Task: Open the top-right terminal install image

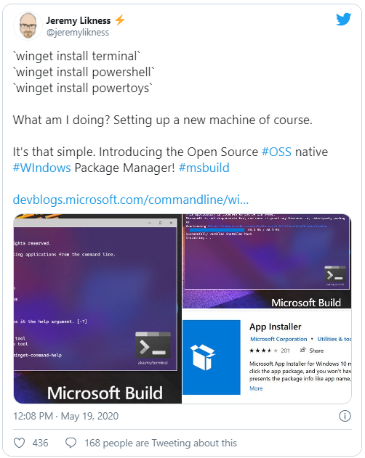Action: coord(267,261)
